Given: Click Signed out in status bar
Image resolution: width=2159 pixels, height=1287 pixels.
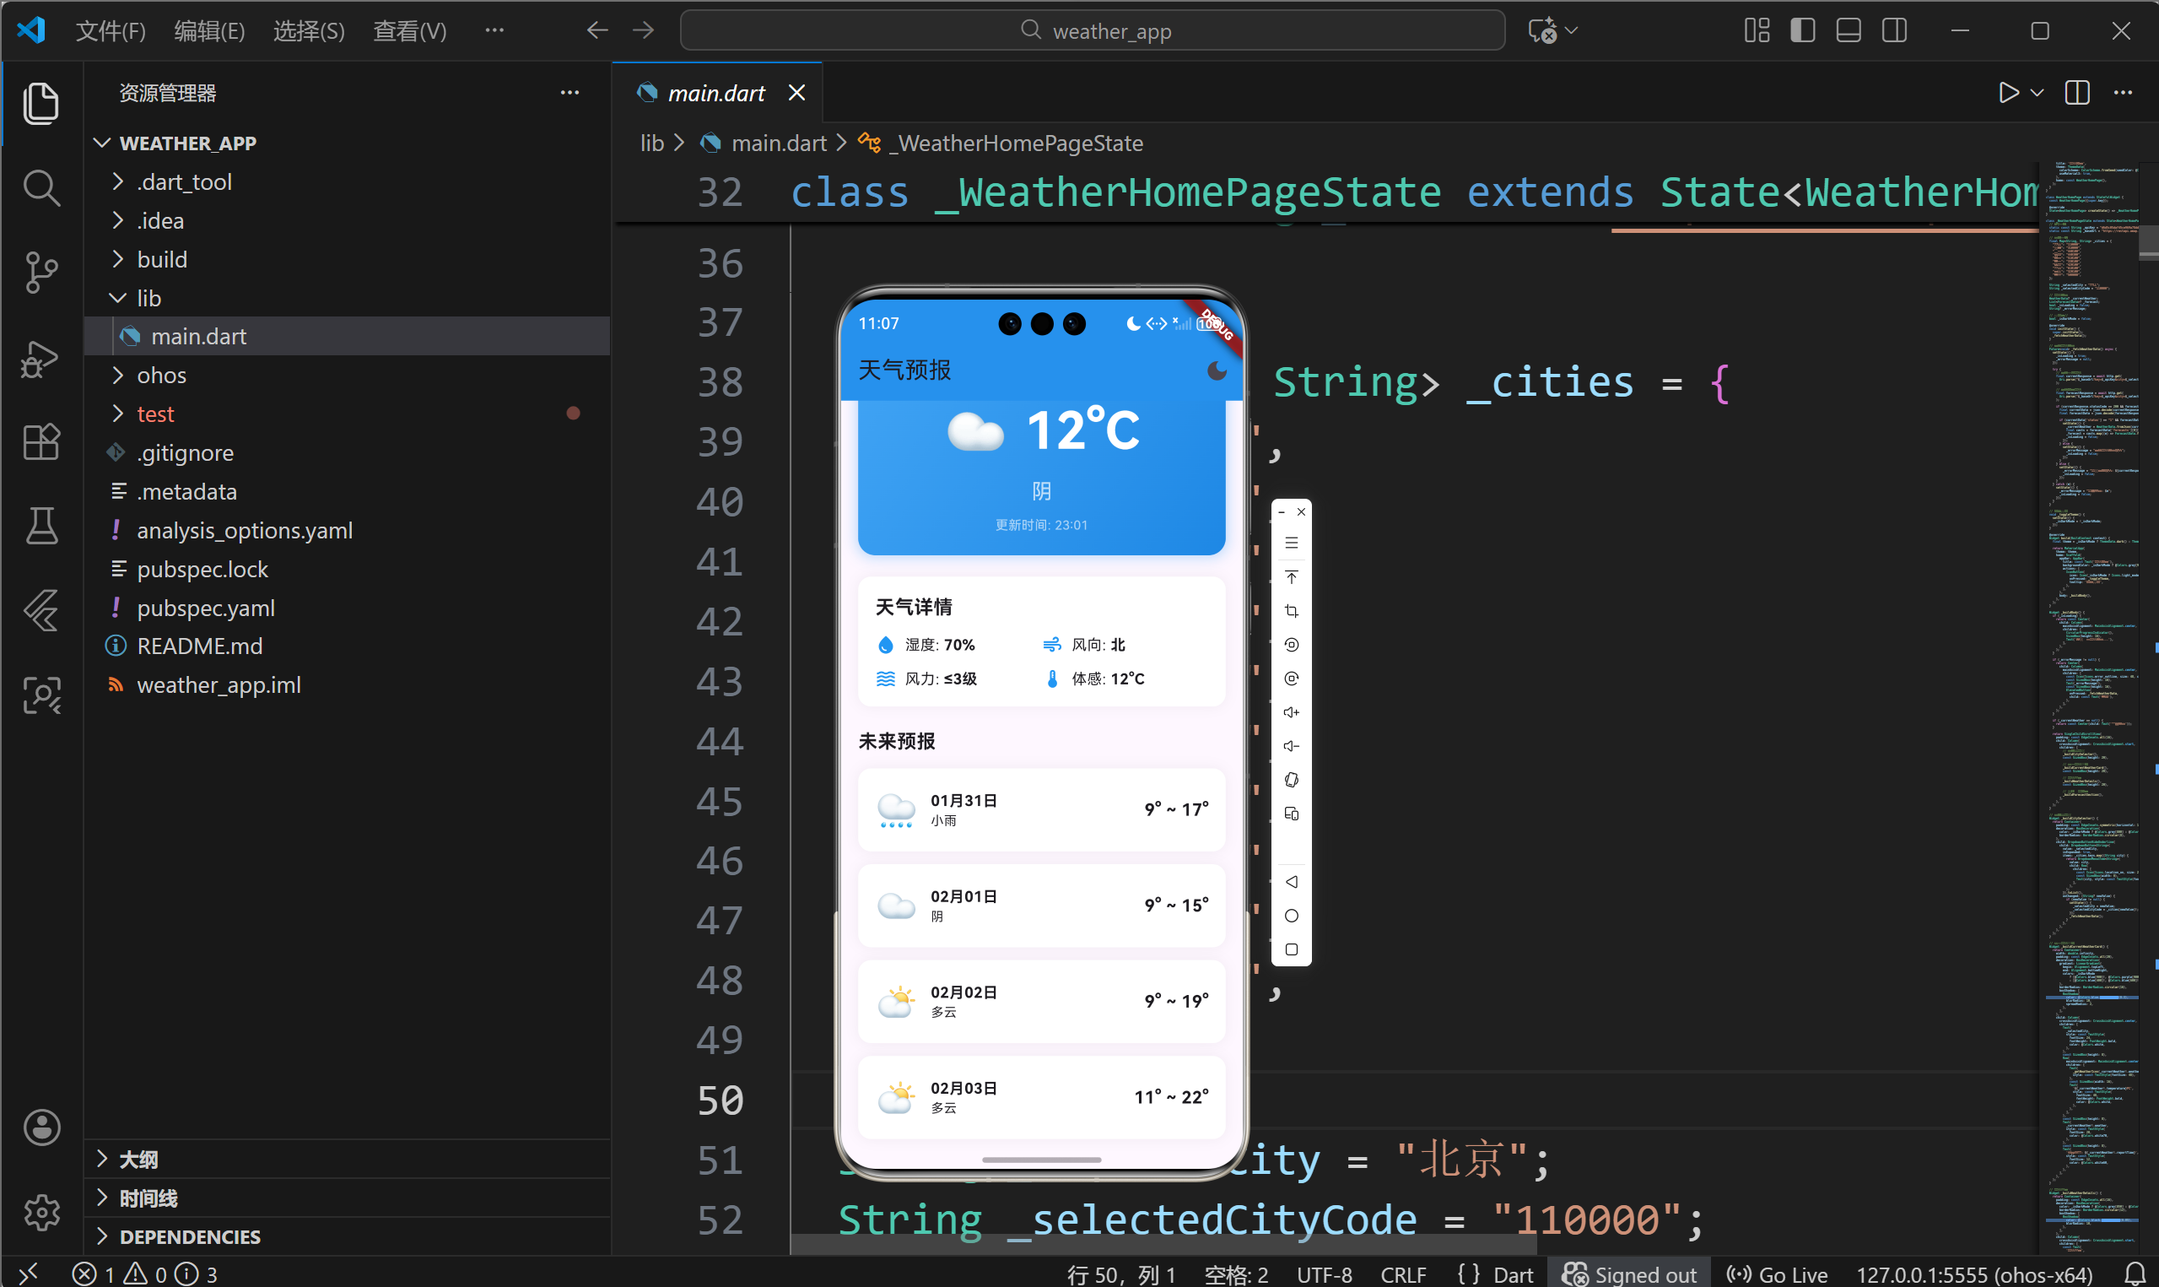Looking at the screenshot, I should point(1629,1274).
